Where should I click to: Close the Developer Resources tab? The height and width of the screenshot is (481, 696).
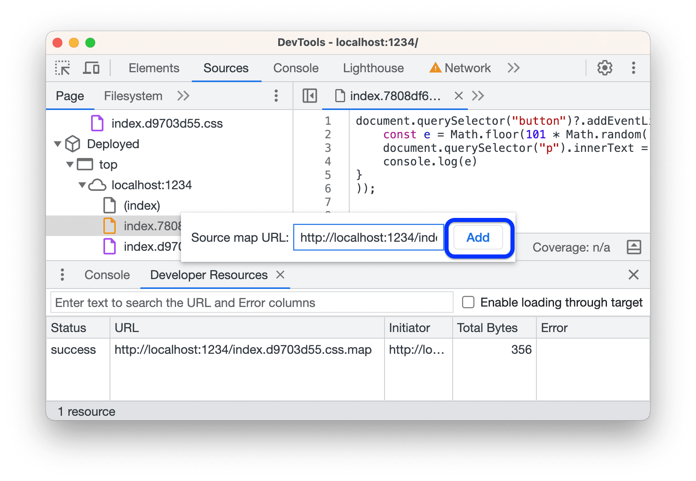pyautogui.click(x=281, y=275)
